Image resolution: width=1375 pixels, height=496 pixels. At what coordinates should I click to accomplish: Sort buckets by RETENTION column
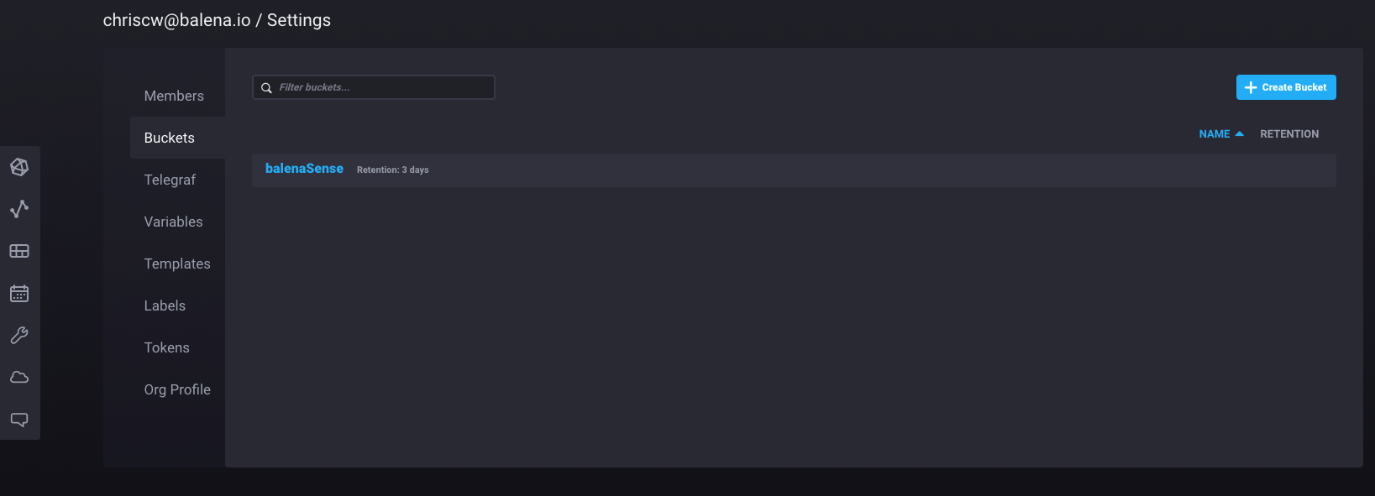pyautogui.click(x=1289, y=134)
